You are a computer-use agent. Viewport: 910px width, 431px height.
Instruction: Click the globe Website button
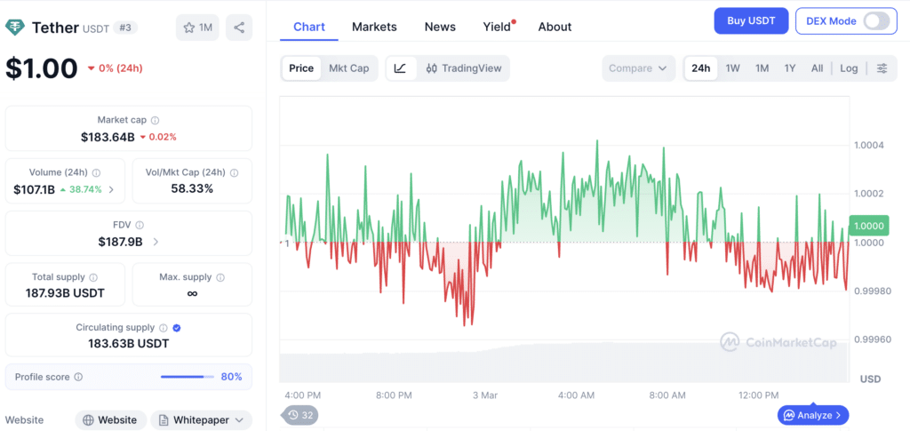pos(109,420)
